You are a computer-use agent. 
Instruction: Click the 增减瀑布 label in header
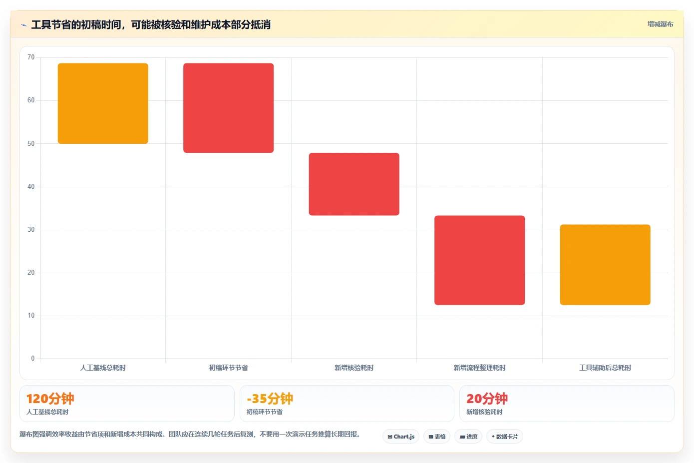[660, 24]
